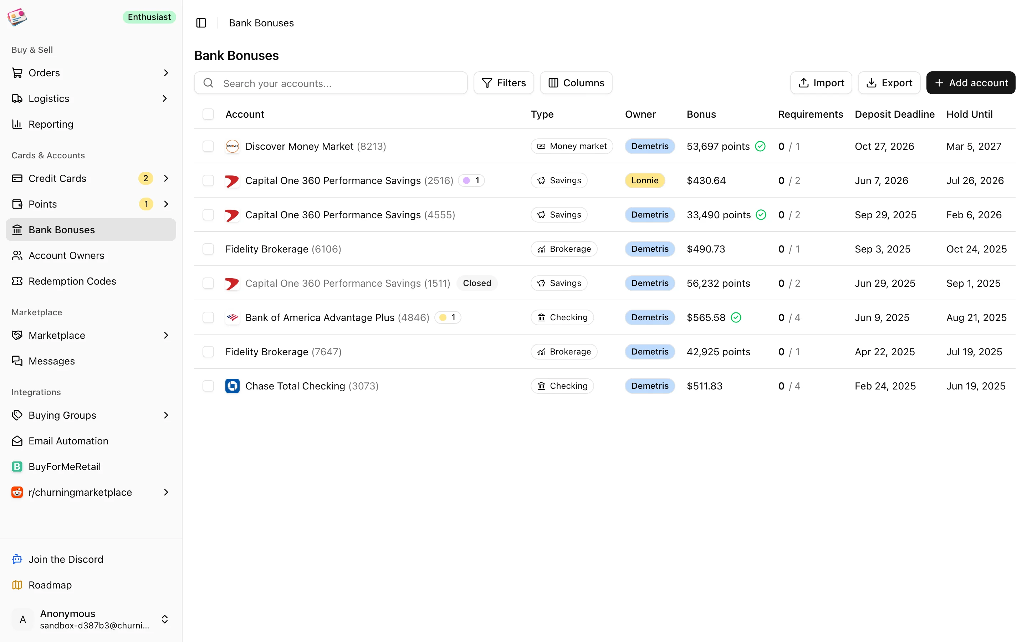
Task: Check the Discover Money Market row checkbox
Action: coord(208,146)
